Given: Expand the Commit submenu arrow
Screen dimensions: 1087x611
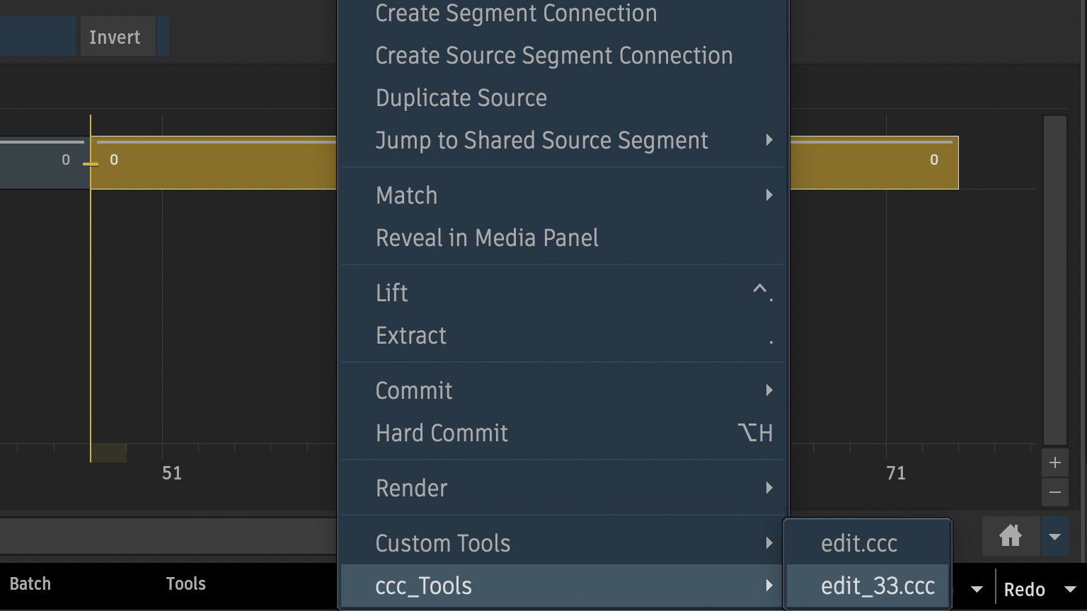Looking at the screenshot, I should (x=769, y=390).
